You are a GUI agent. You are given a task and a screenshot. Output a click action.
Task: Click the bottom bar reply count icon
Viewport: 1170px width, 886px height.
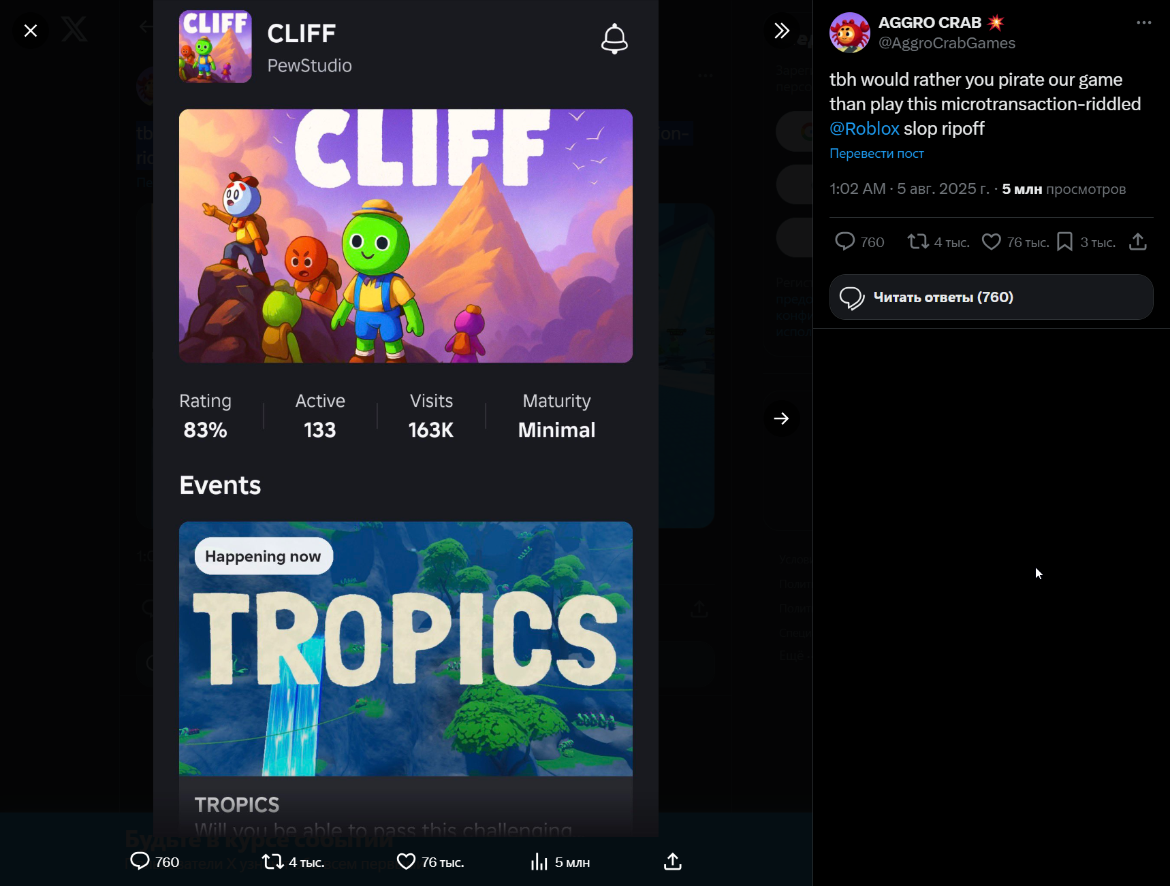click(140, 862)
